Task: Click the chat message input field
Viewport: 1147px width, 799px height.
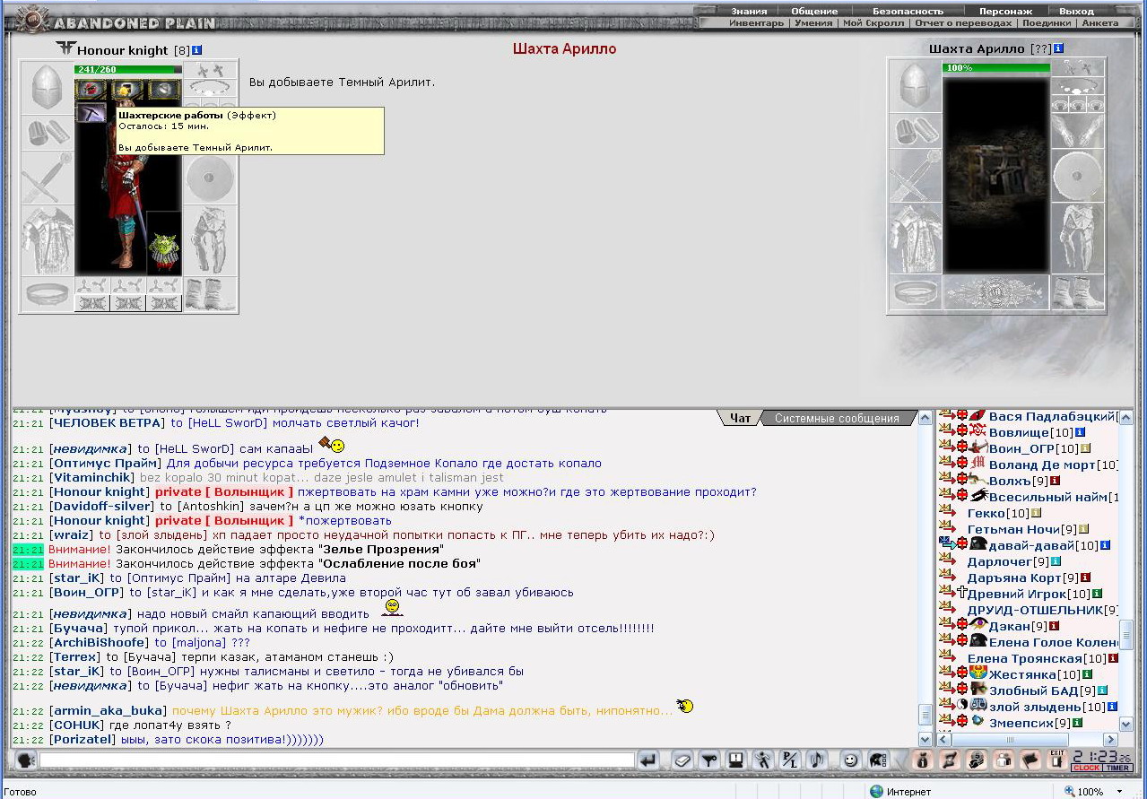Action: [337, 760]
